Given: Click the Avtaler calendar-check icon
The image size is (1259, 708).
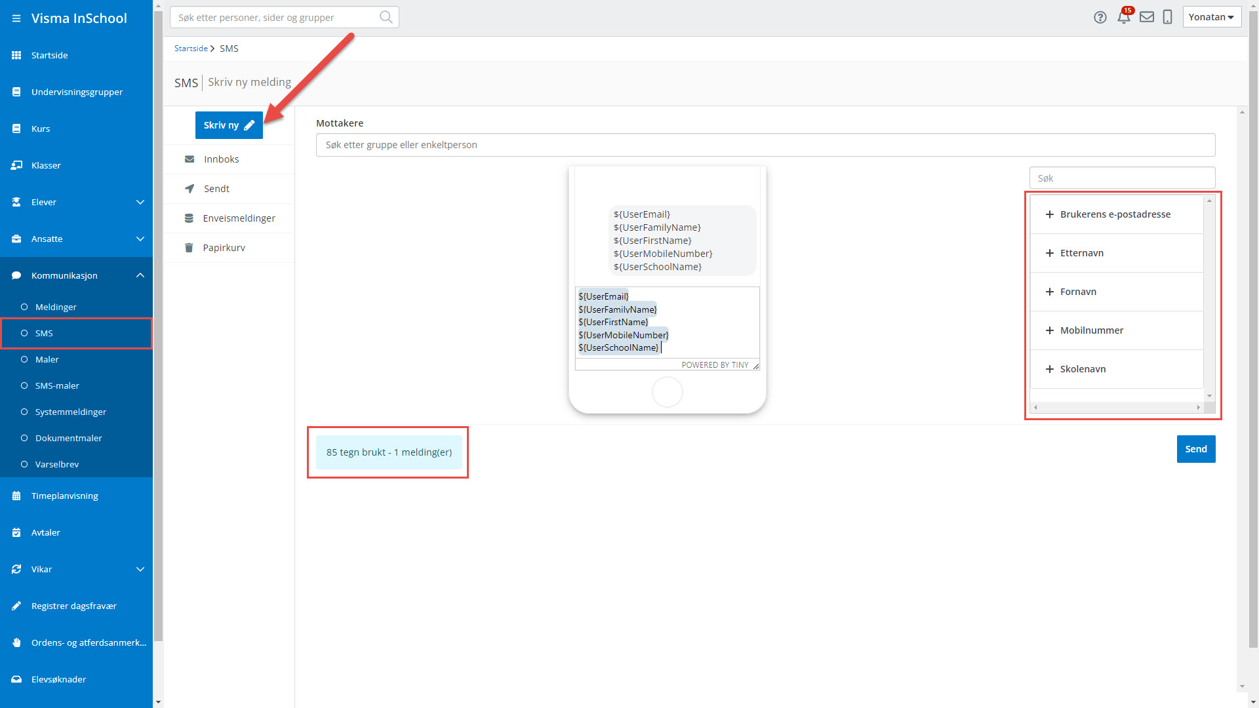Looking at the screenshot, I should click(16, 532).
